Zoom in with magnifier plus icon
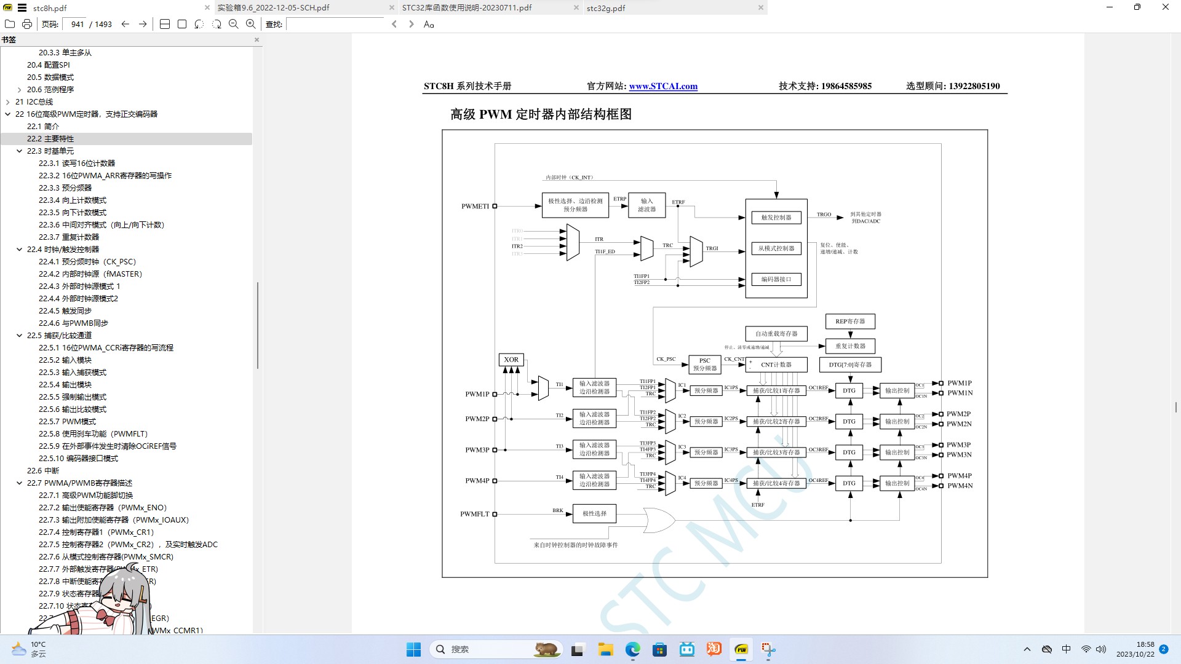The width and height of the screenshot is (1181, 664). pos(250,24)
